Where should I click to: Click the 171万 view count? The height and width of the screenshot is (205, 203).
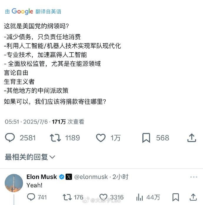coord(59,121)
